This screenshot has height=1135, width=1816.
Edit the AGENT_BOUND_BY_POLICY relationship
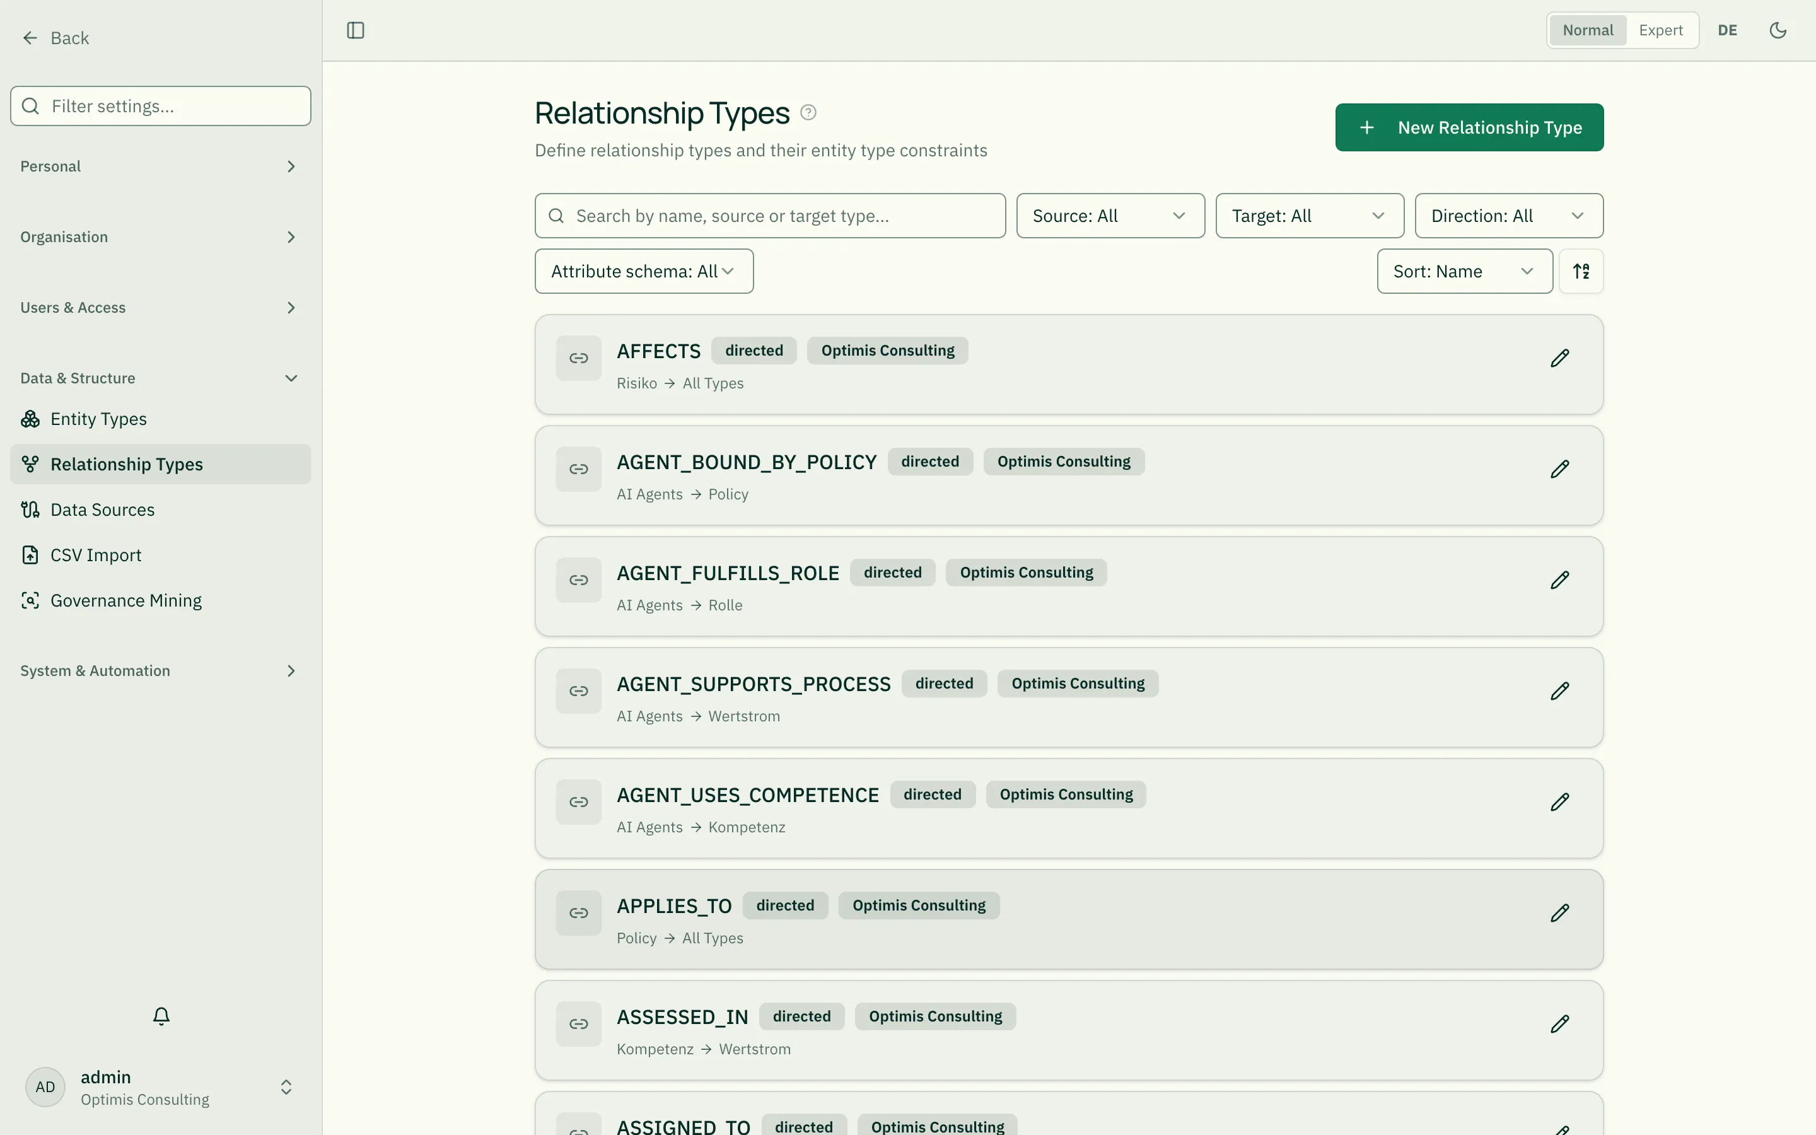pyautogui.click(x=1560, y=469)
